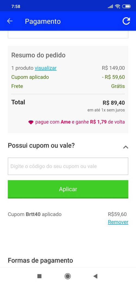This screenshot has width=136, height=284.
Task: Tap Android recent apps square button
Action: 39,276
